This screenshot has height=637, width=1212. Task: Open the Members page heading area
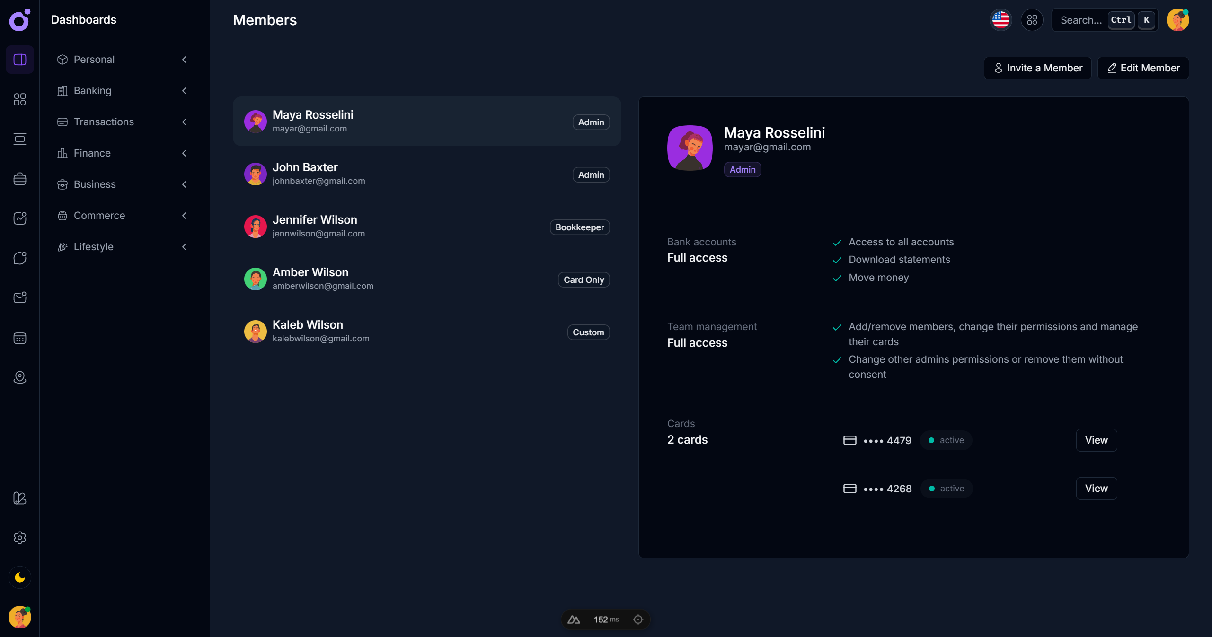tap(265, 20)
